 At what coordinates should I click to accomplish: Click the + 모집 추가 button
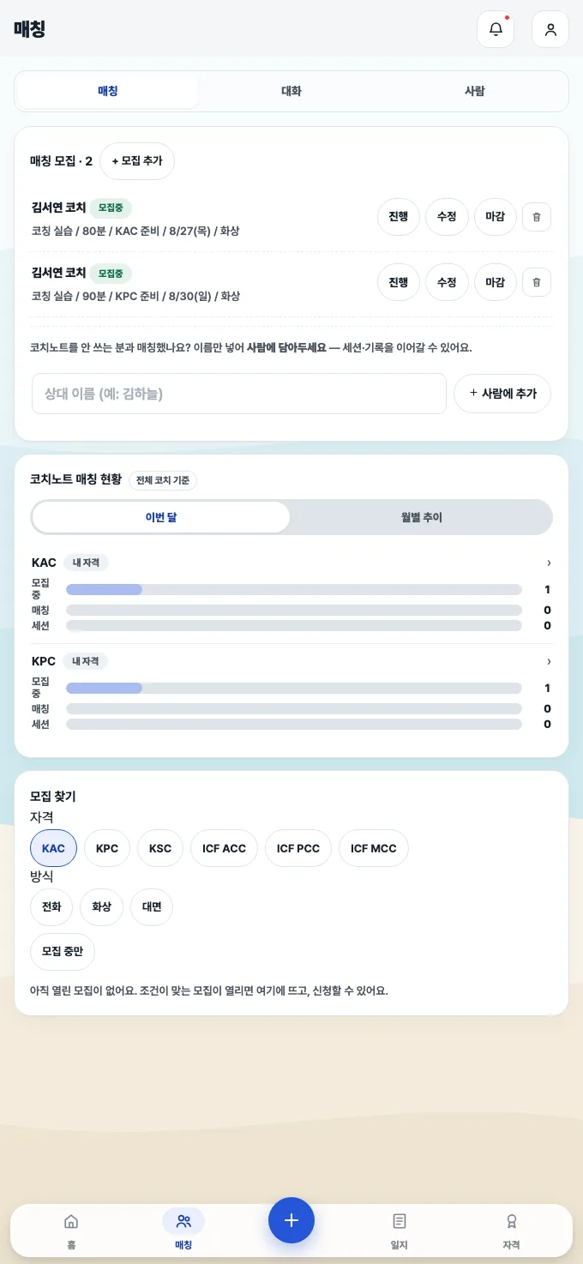(x=137, y=161)
